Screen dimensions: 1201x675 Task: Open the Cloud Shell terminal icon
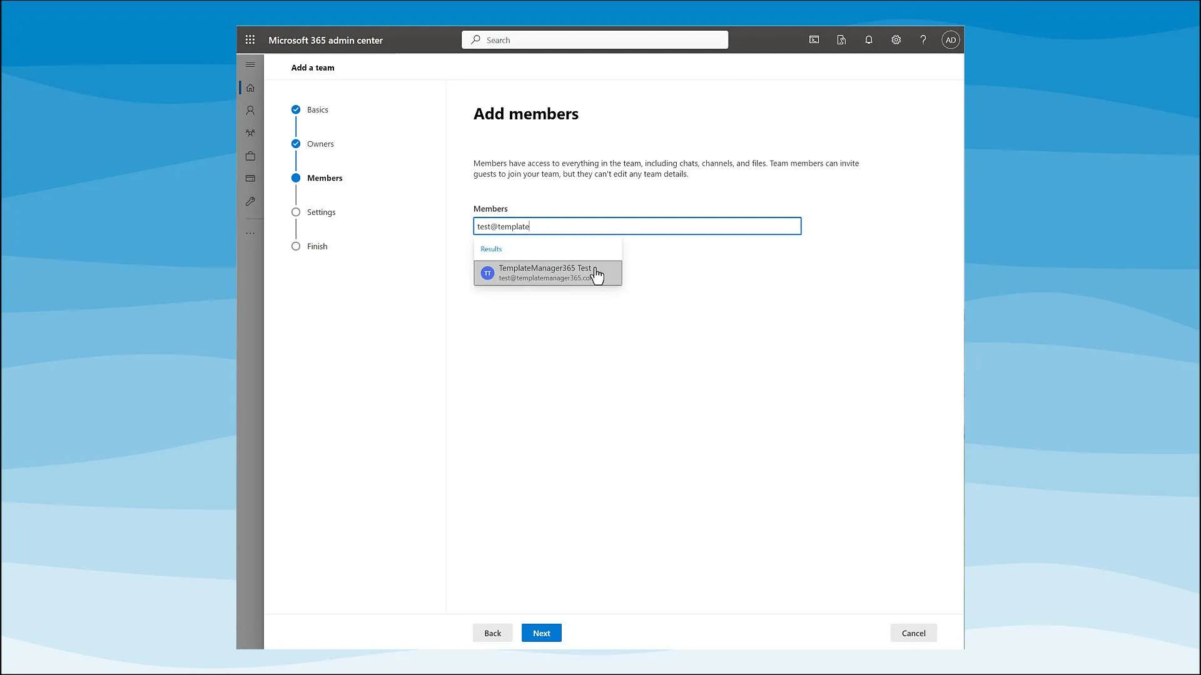(x=813, y=39)
